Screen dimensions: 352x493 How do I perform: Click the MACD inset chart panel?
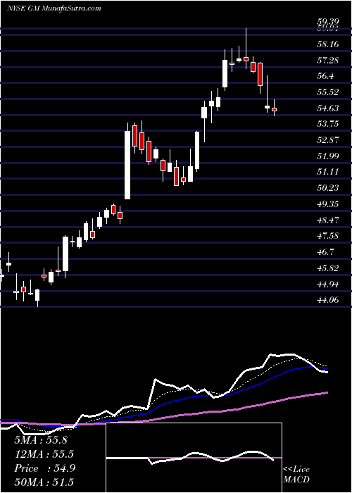pyautogui.click(x=194, y=458)
